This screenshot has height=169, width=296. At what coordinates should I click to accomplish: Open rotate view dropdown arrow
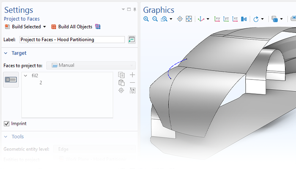263,19
